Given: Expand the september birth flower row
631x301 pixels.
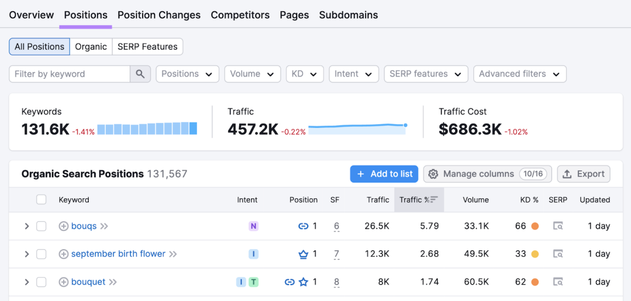Looking at the screenshot, I should click(x=26, y=254).
